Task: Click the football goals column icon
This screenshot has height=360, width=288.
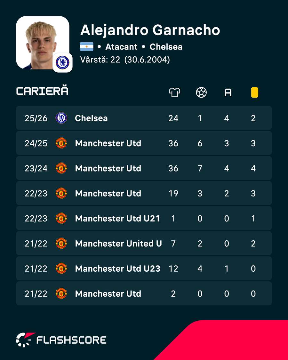Action: click(201, 92)
